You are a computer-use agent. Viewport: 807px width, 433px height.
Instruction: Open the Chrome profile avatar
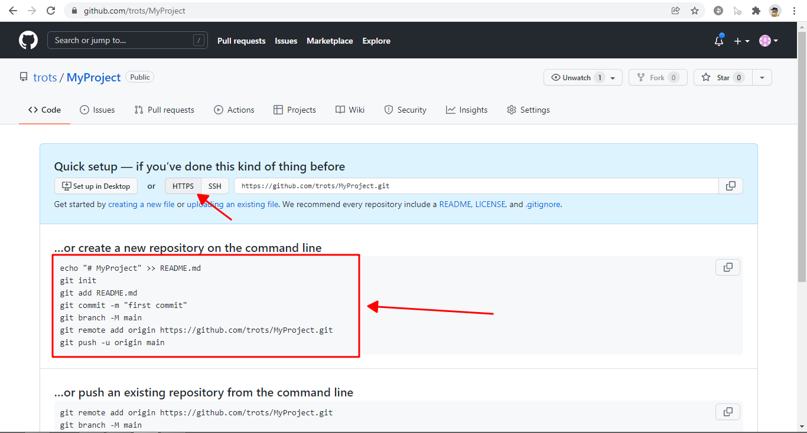coord(775,11)
